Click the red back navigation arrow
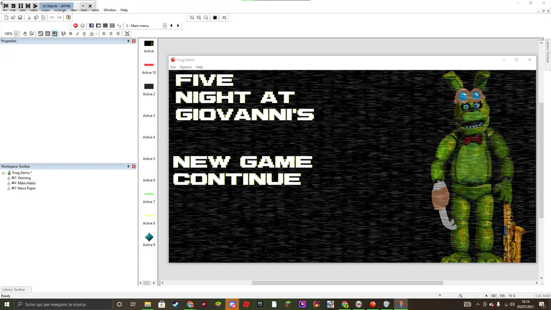The height and width of the screenshot is (310, 551). click(75, 26)
